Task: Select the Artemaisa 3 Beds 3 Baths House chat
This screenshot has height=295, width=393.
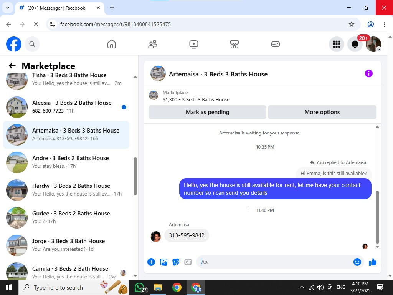Action: tap(66, 135)
